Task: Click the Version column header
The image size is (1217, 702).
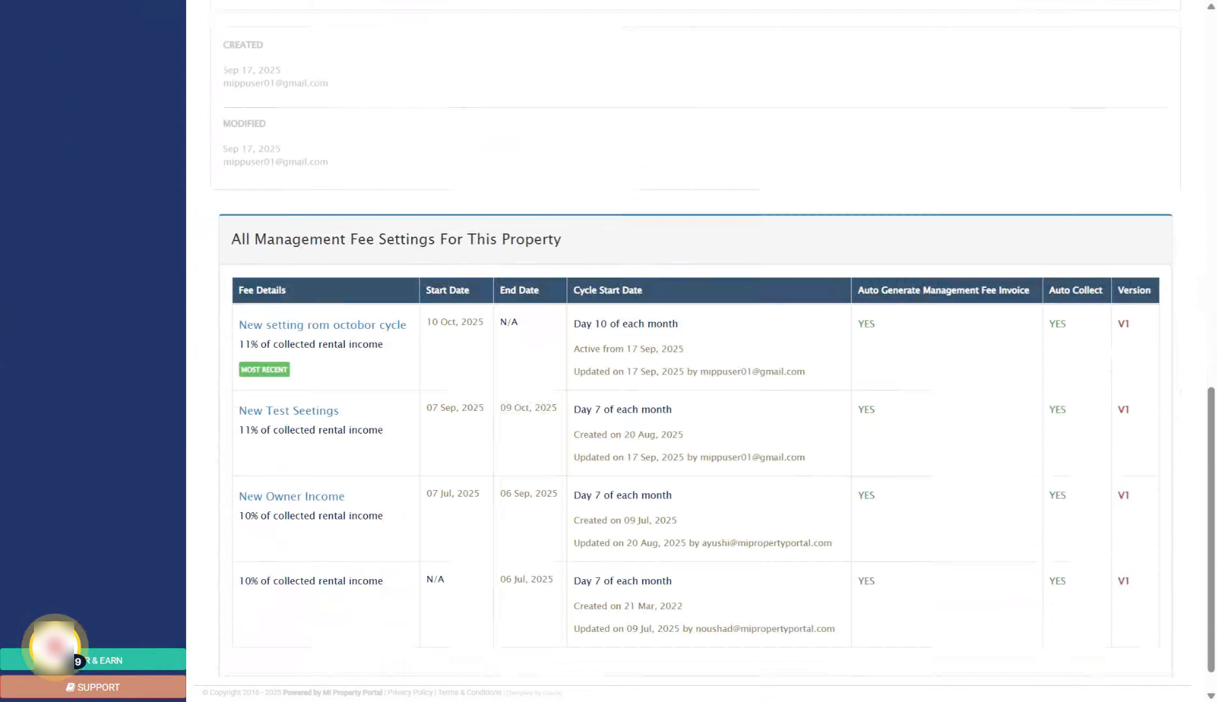Action: point(1134,291)
